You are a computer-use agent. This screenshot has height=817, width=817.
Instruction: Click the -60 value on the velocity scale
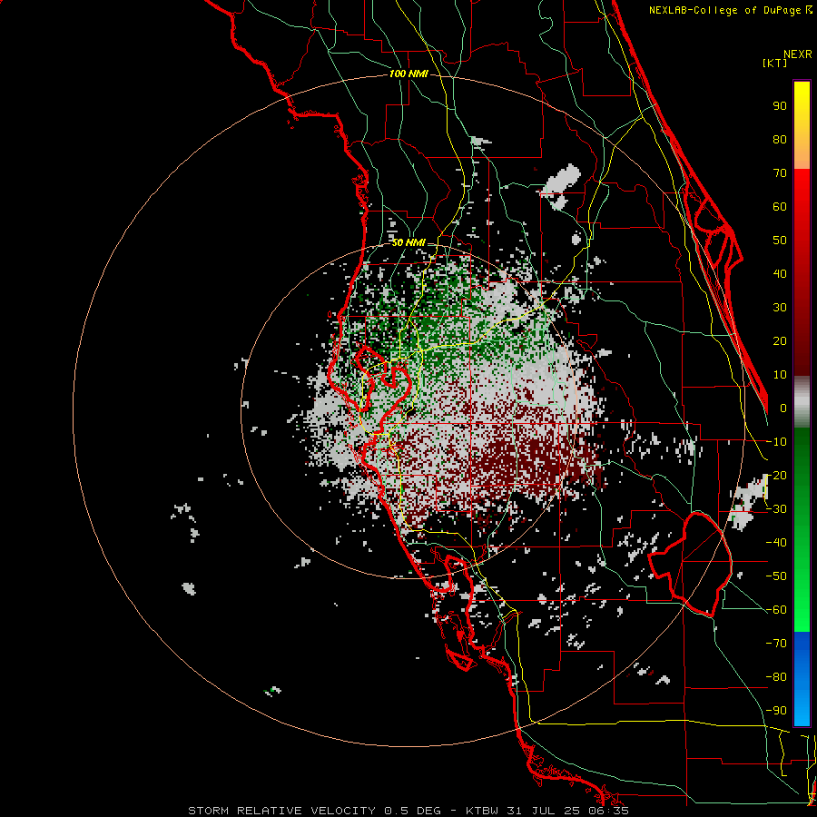pyautogui.click(x=776, y=610)
